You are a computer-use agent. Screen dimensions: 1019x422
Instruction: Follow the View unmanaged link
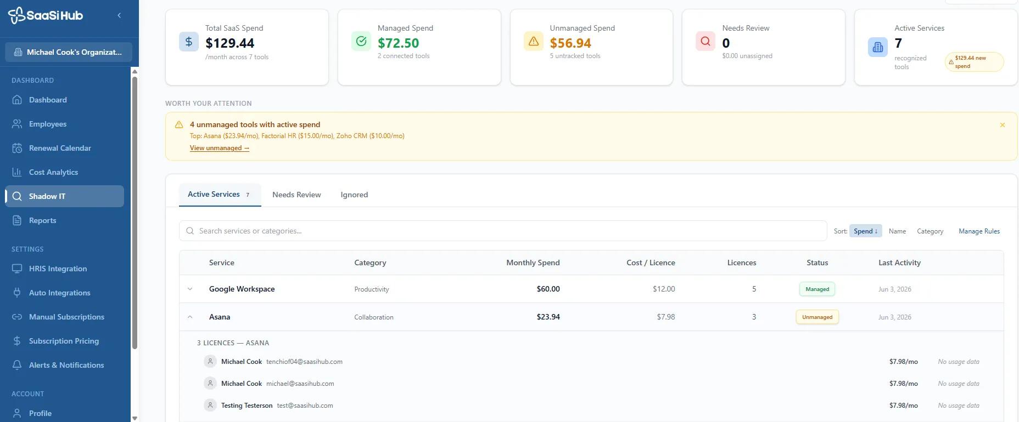point(220,148)
